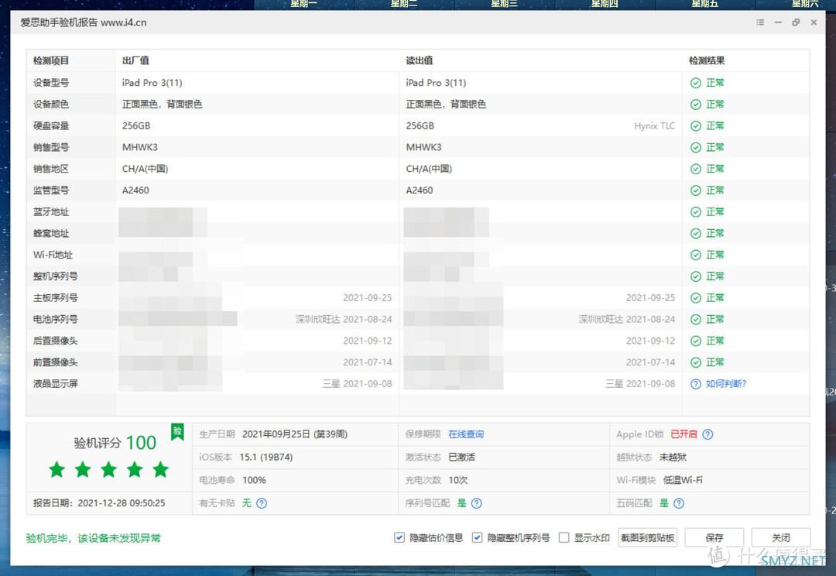
Task: Open the 如何判断? link
Action: (x=726, y=383)
